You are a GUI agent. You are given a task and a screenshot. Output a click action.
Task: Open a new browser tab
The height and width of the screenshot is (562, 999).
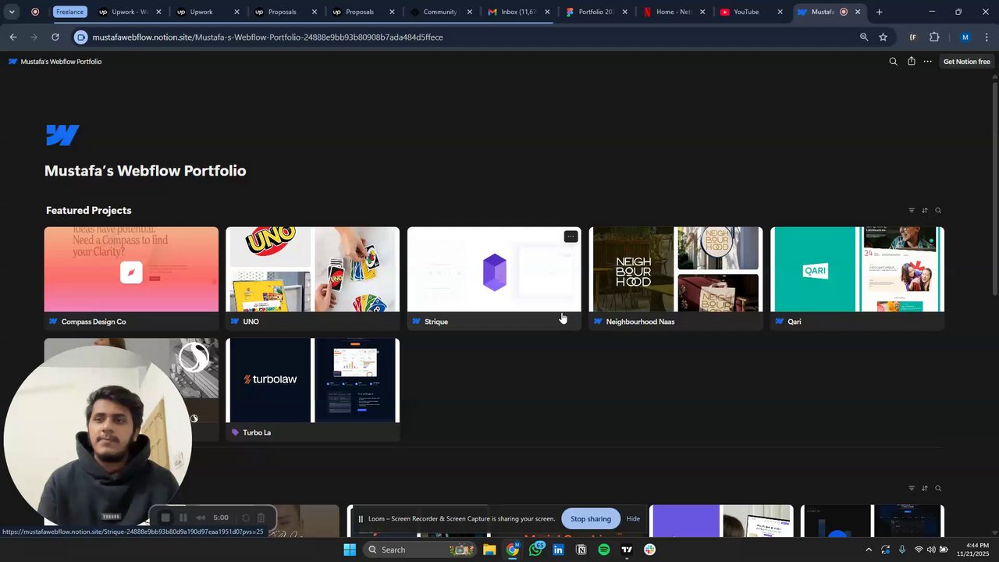[x=879, y=12]
